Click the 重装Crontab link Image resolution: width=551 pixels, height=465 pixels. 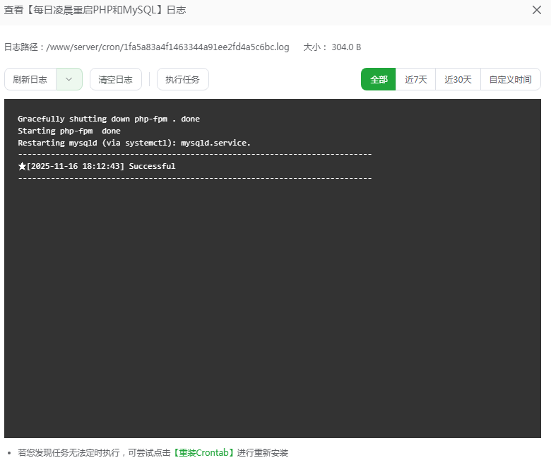203,453
